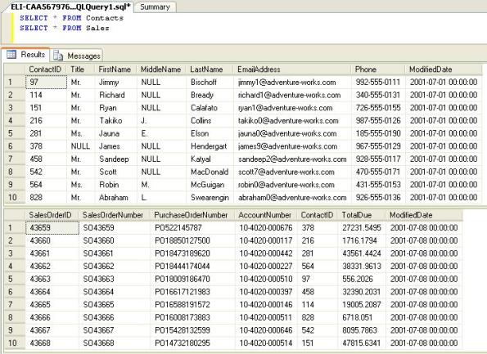The height and width of the screenshot is (354, 487).
Task: Select the SalesOrderID cell '43659'
Action: [52, 228]
